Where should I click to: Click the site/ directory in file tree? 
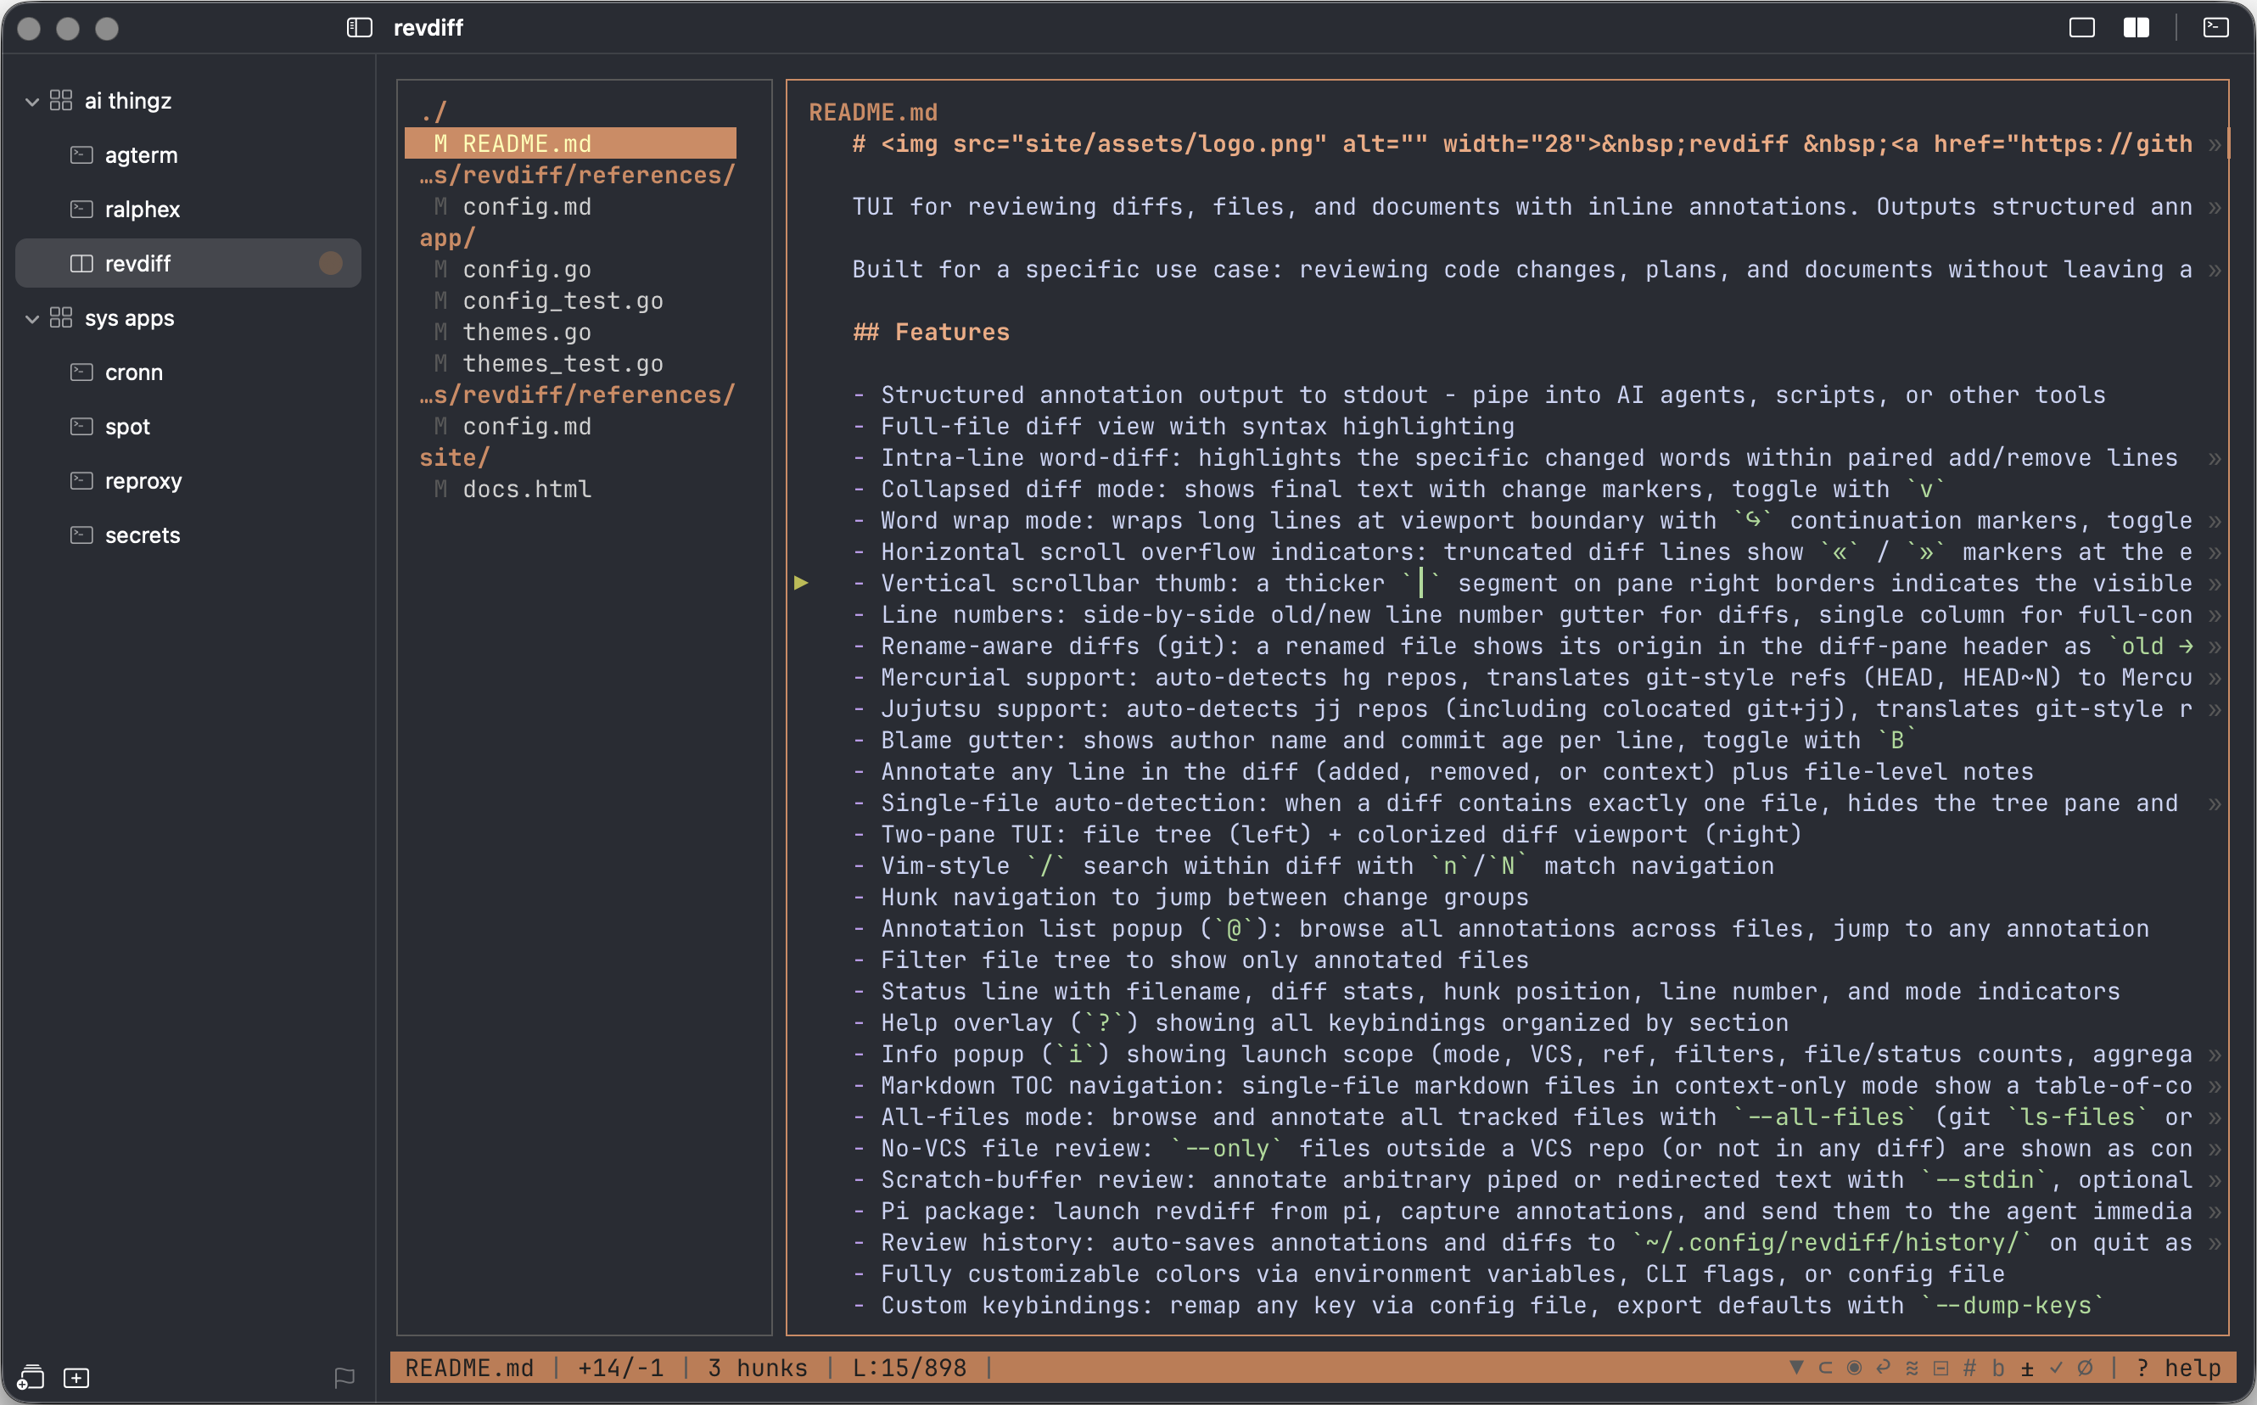[x=455, y=458]
